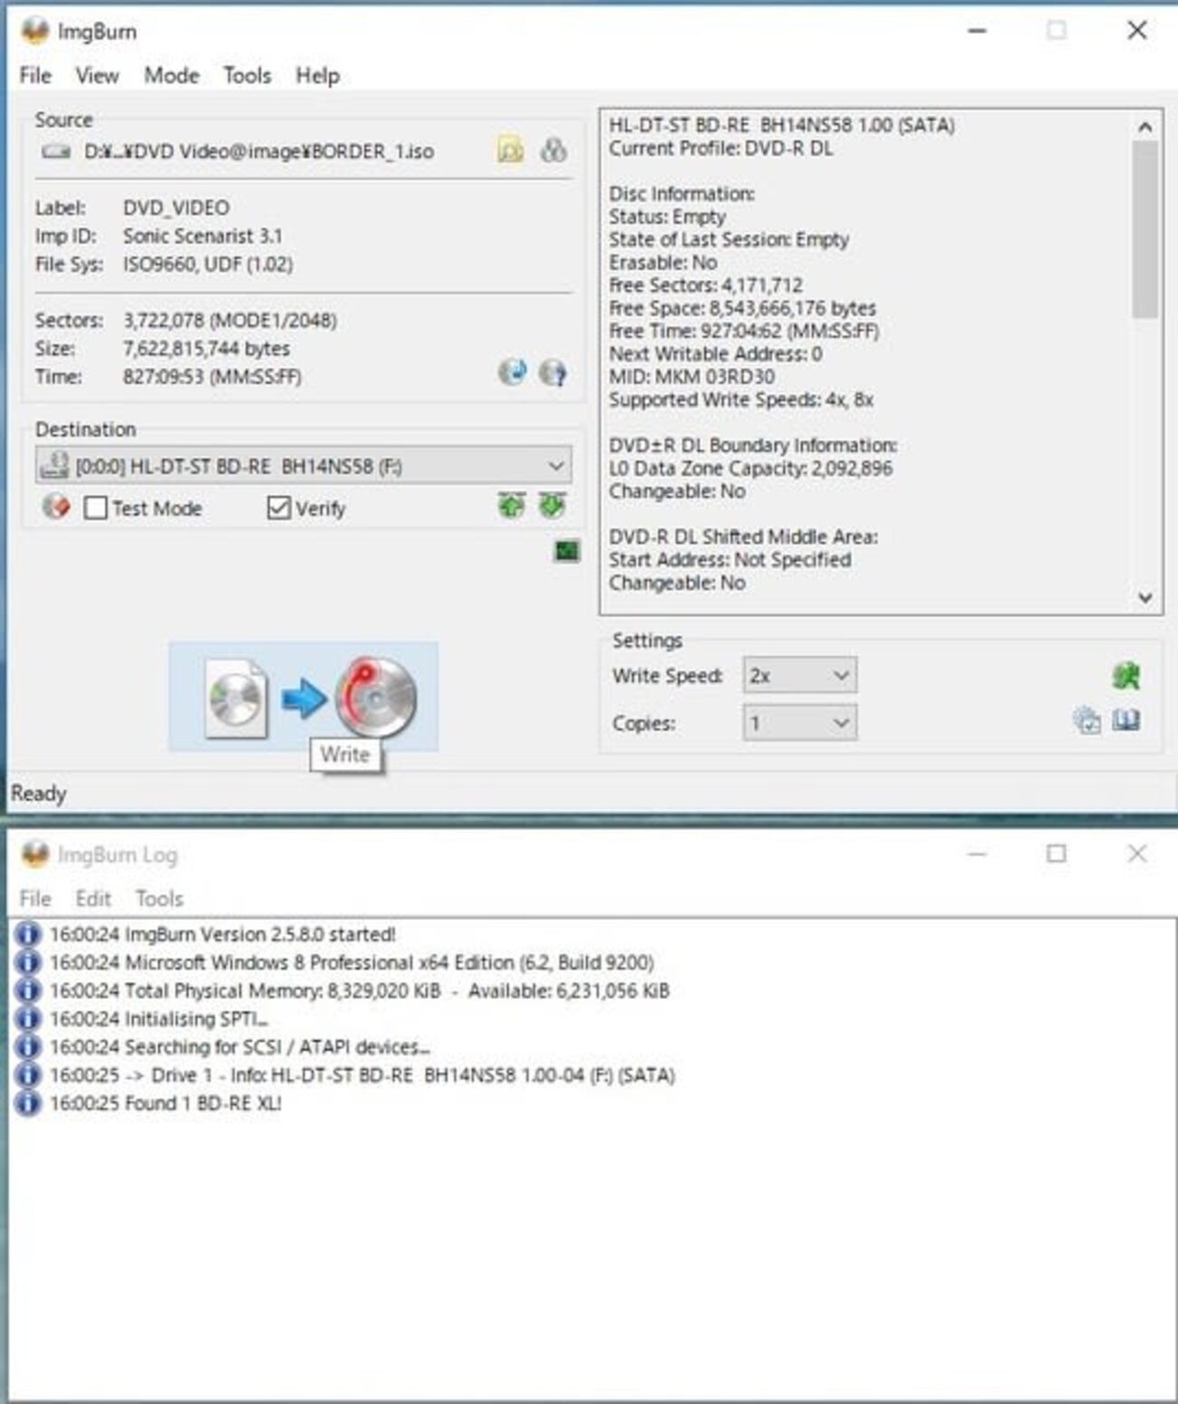Open the Mode menu
The width and height of the screenshot is (1178, 1404).
coord(171,76)
